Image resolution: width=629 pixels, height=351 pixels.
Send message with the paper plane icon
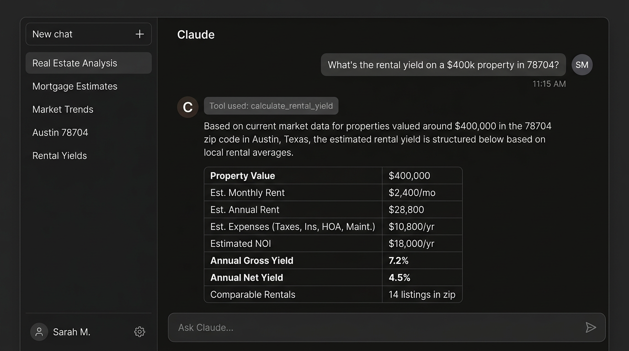pyautogui.click(x=591, y=327)
